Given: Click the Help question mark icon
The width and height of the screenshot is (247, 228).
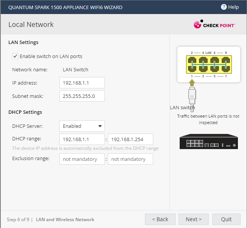Looking at the screenshot, I should coord(224,7).
